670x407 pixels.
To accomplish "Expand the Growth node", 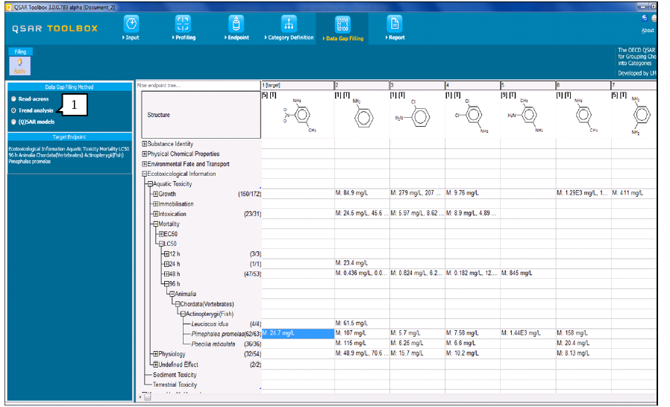I will (x=155, y=194).
